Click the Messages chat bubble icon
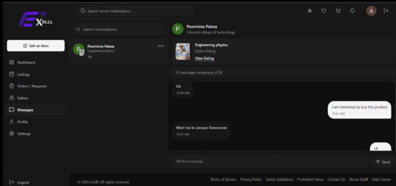 pyautogui.click(x=12, y=110)
